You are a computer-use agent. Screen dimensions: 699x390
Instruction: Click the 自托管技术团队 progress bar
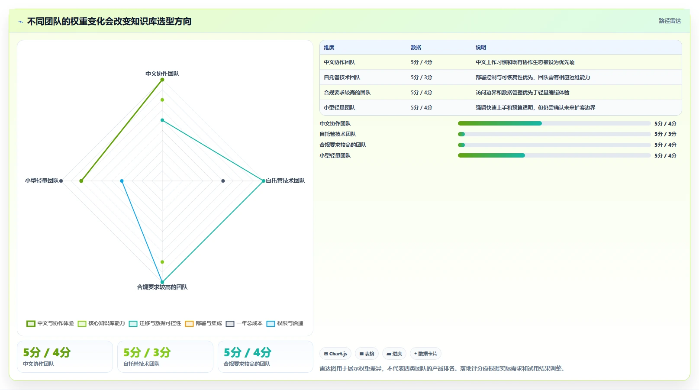click(554, 134)
